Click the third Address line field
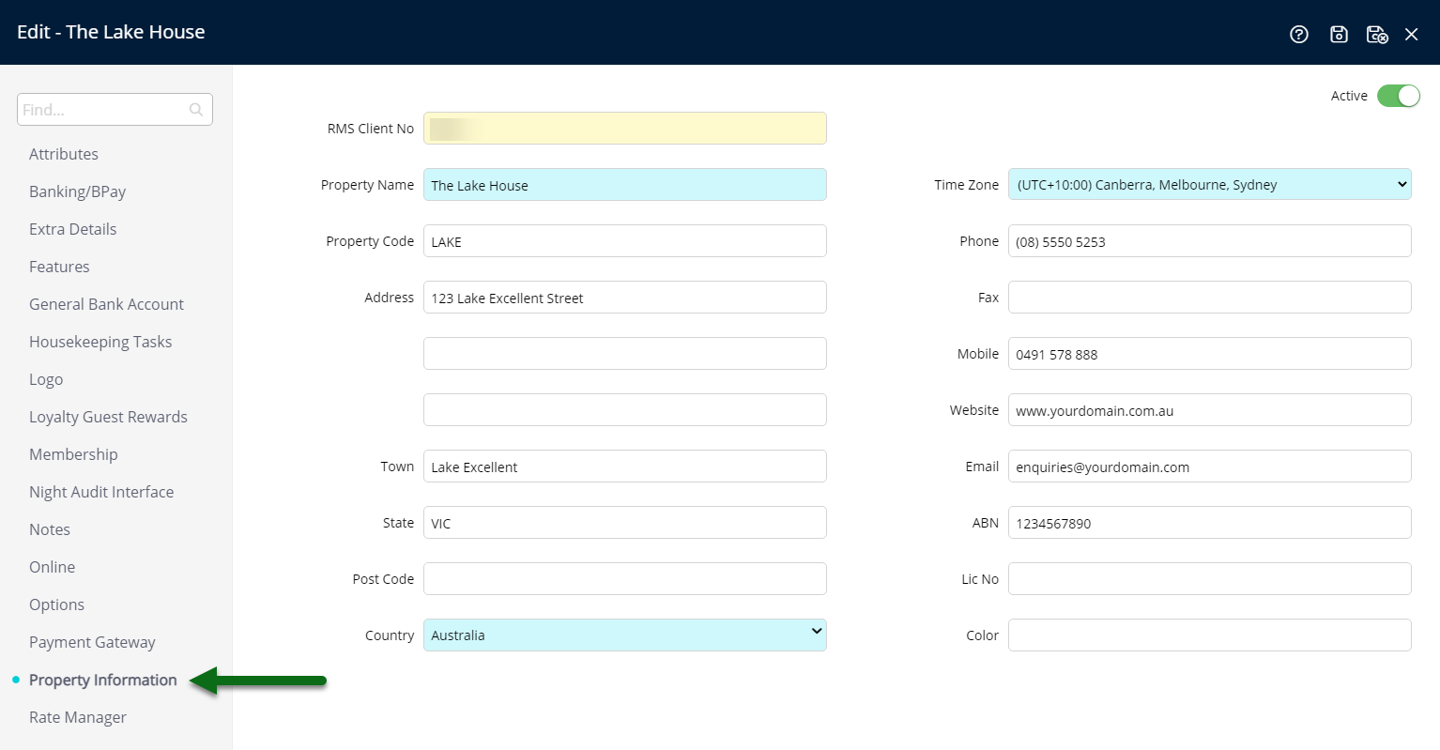The height and width of the screenshot is (750, 1440). coord(624,410)
